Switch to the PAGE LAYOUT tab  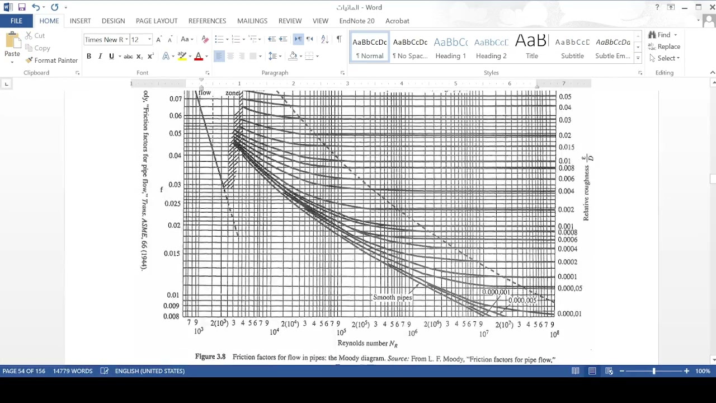tap(157, 21)
